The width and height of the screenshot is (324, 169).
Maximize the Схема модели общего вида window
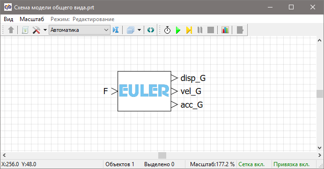[291, 7]
